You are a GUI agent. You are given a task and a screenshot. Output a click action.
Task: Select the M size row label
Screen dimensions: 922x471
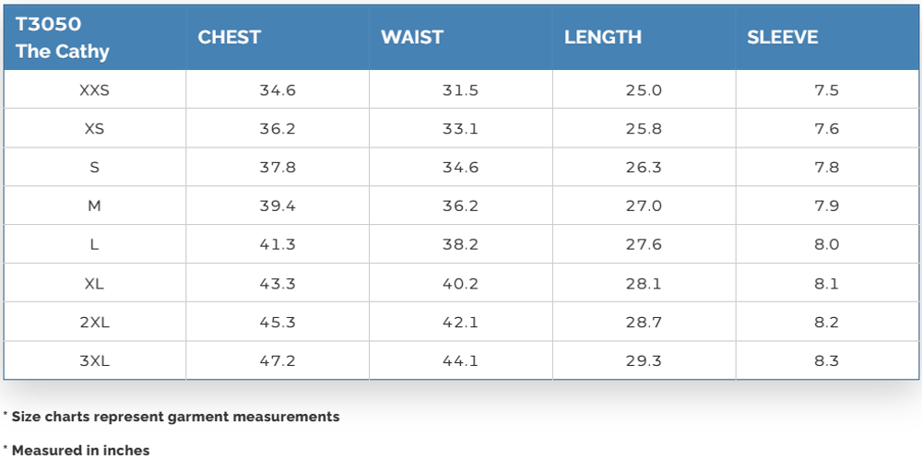click(x=94, y=206)
